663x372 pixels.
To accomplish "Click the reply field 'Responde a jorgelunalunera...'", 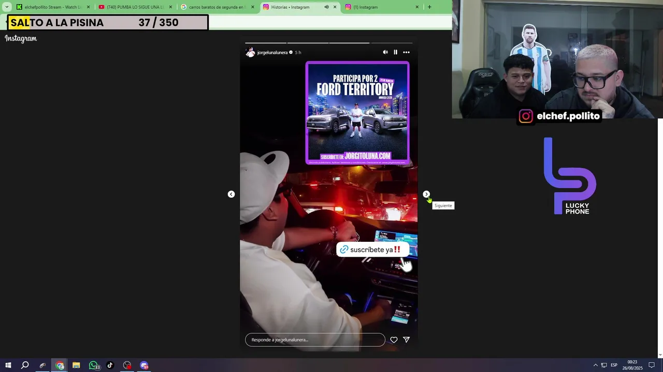I will pos(315,340).
